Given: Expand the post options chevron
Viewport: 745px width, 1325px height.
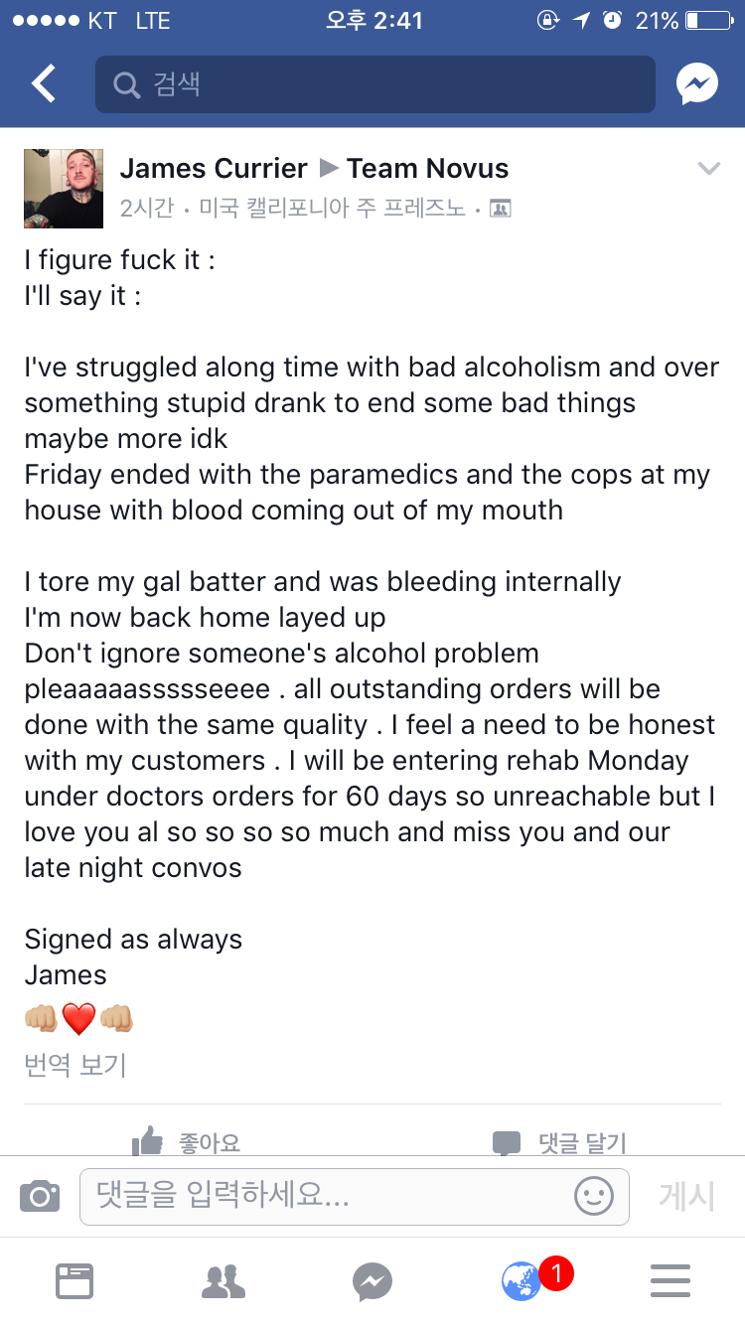Looking at the screenshot, I should tap(708, 169).
